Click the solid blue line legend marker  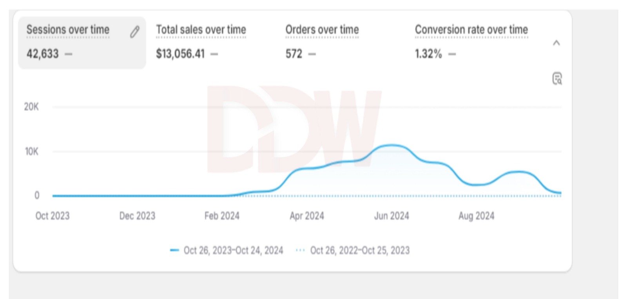[174, 250]
